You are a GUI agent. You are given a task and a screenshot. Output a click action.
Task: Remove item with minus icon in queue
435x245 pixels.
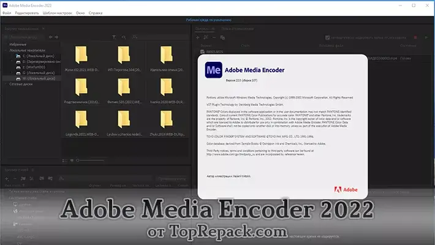214,37
